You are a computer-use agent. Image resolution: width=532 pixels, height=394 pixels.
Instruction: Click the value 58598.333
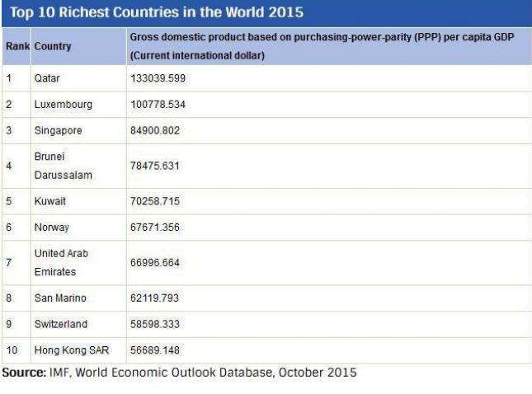point(155,324)
